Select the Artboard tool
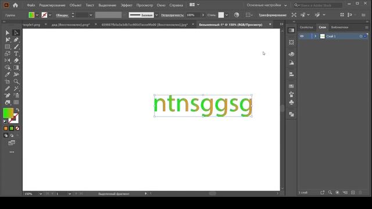The image size is (372, 209). point(8,81)
